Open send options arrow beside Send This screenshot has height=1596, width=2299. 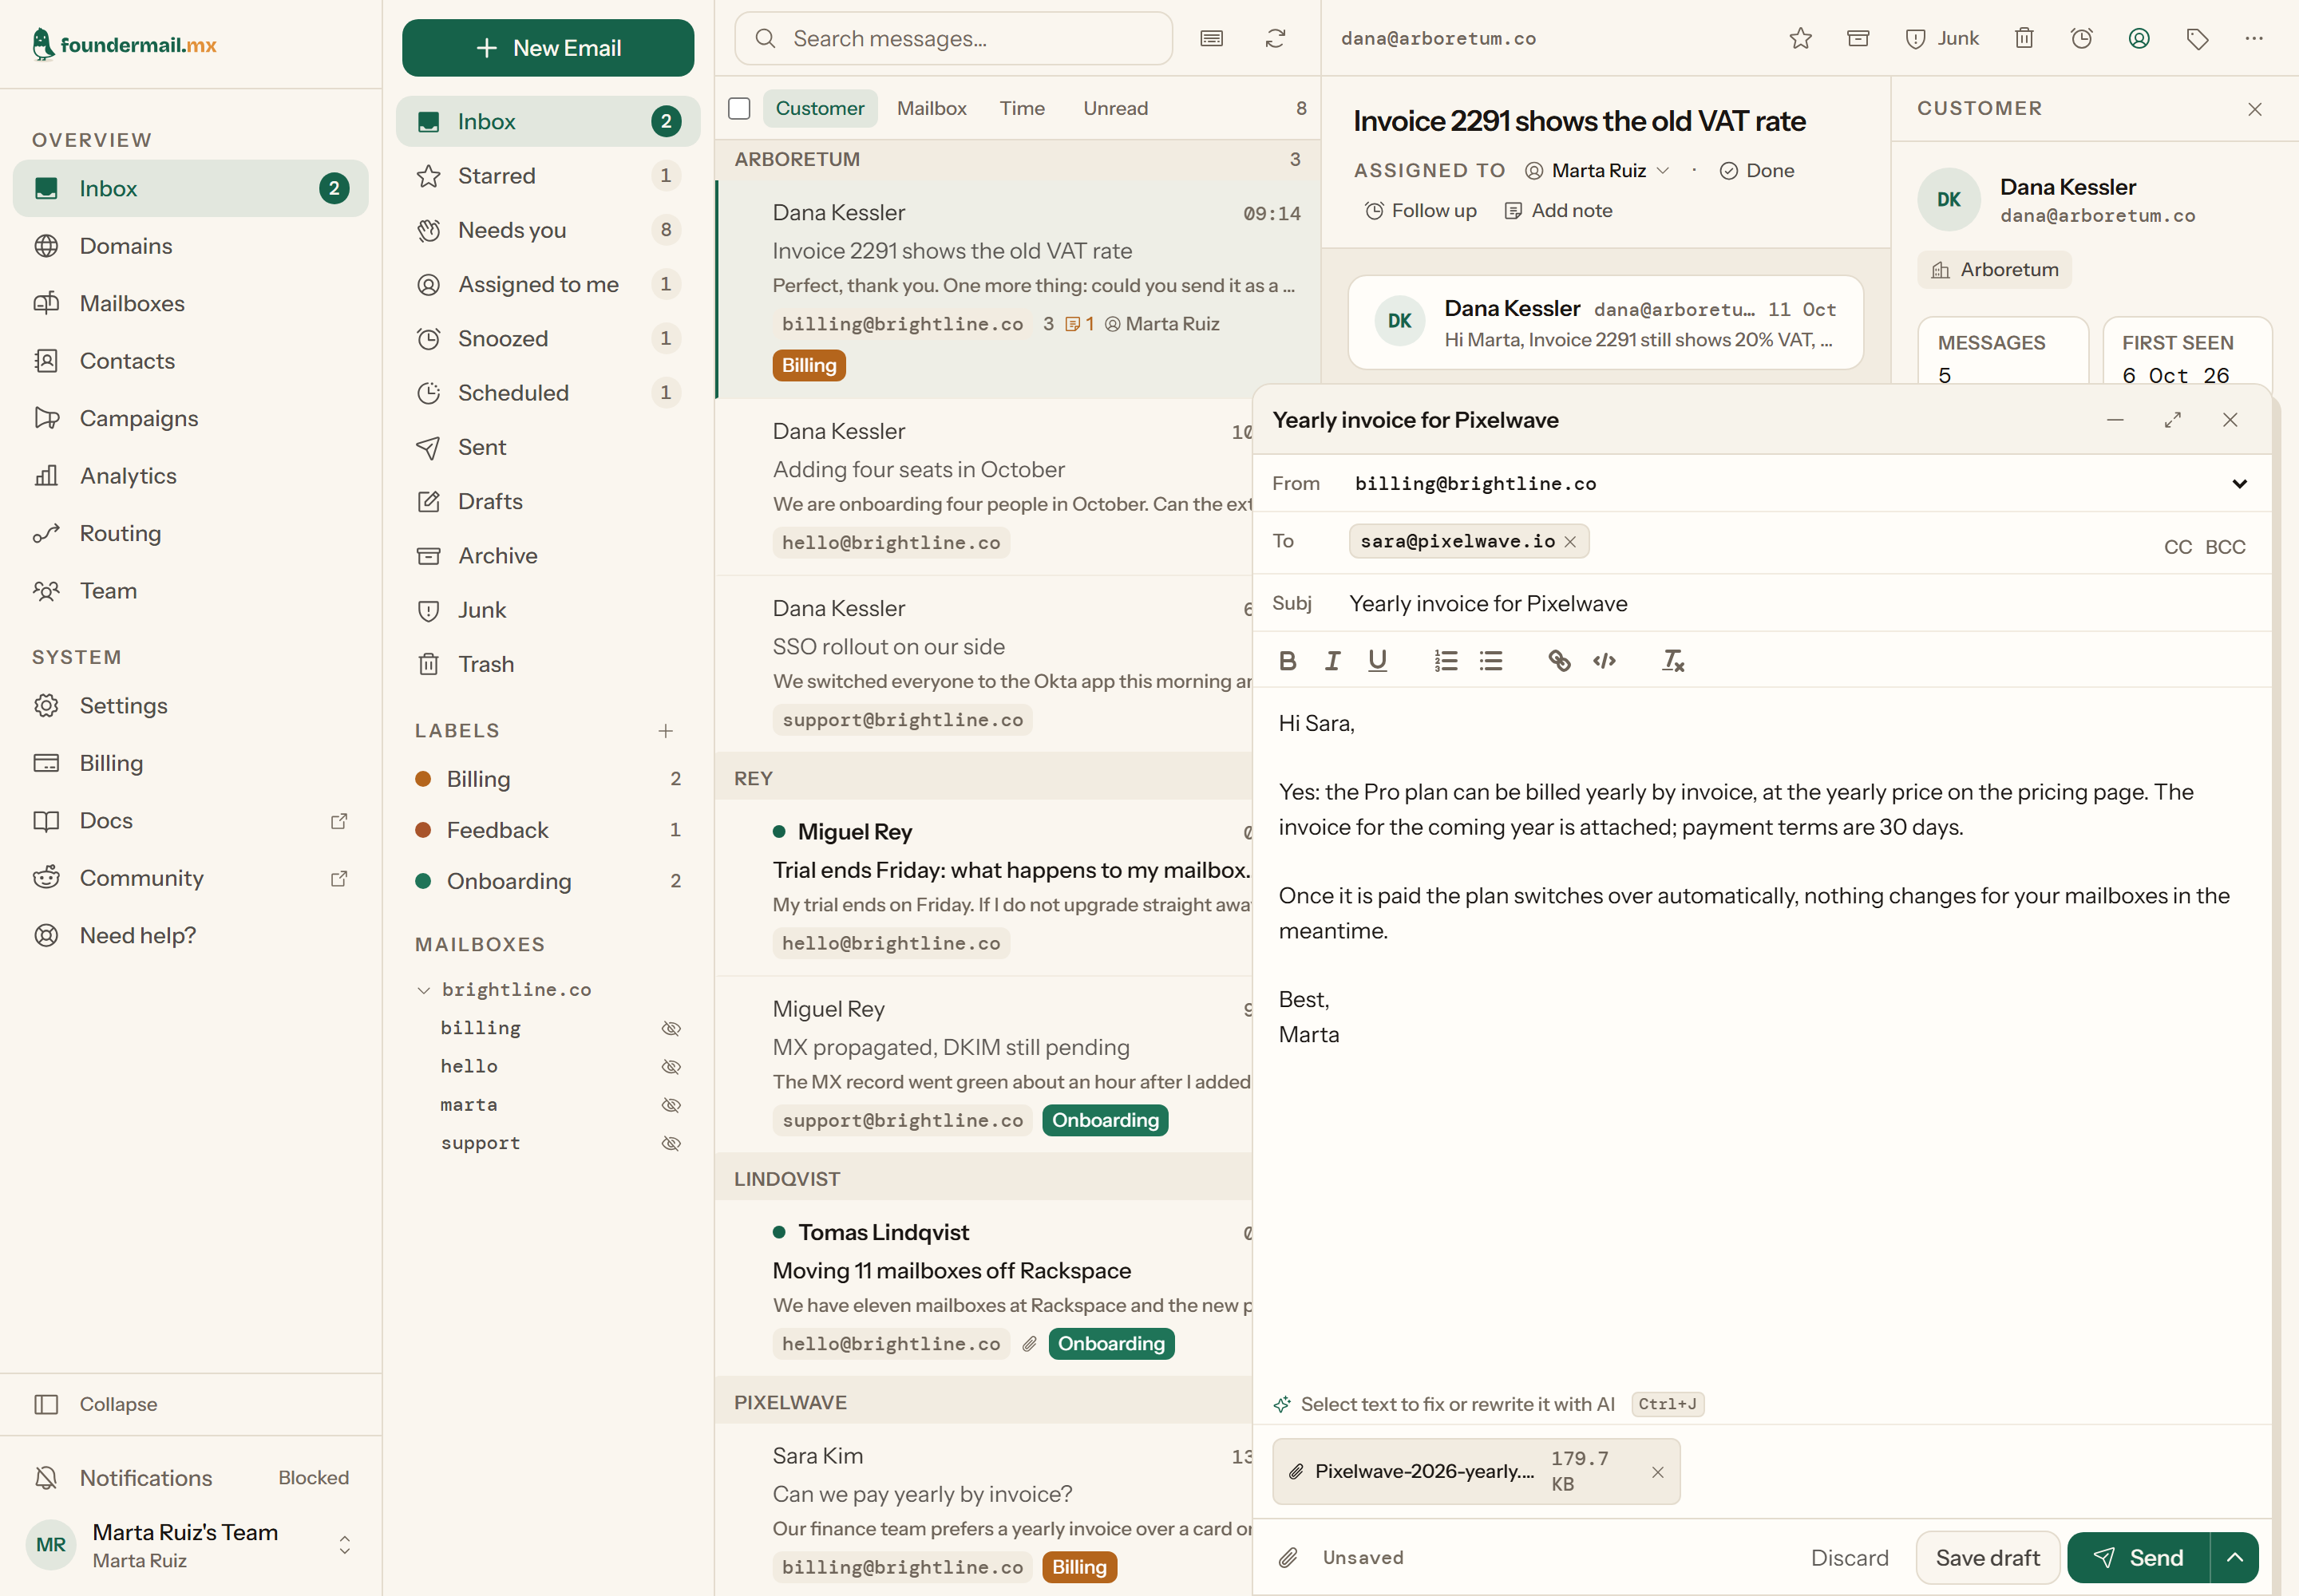click(x=2234, y=1558)
